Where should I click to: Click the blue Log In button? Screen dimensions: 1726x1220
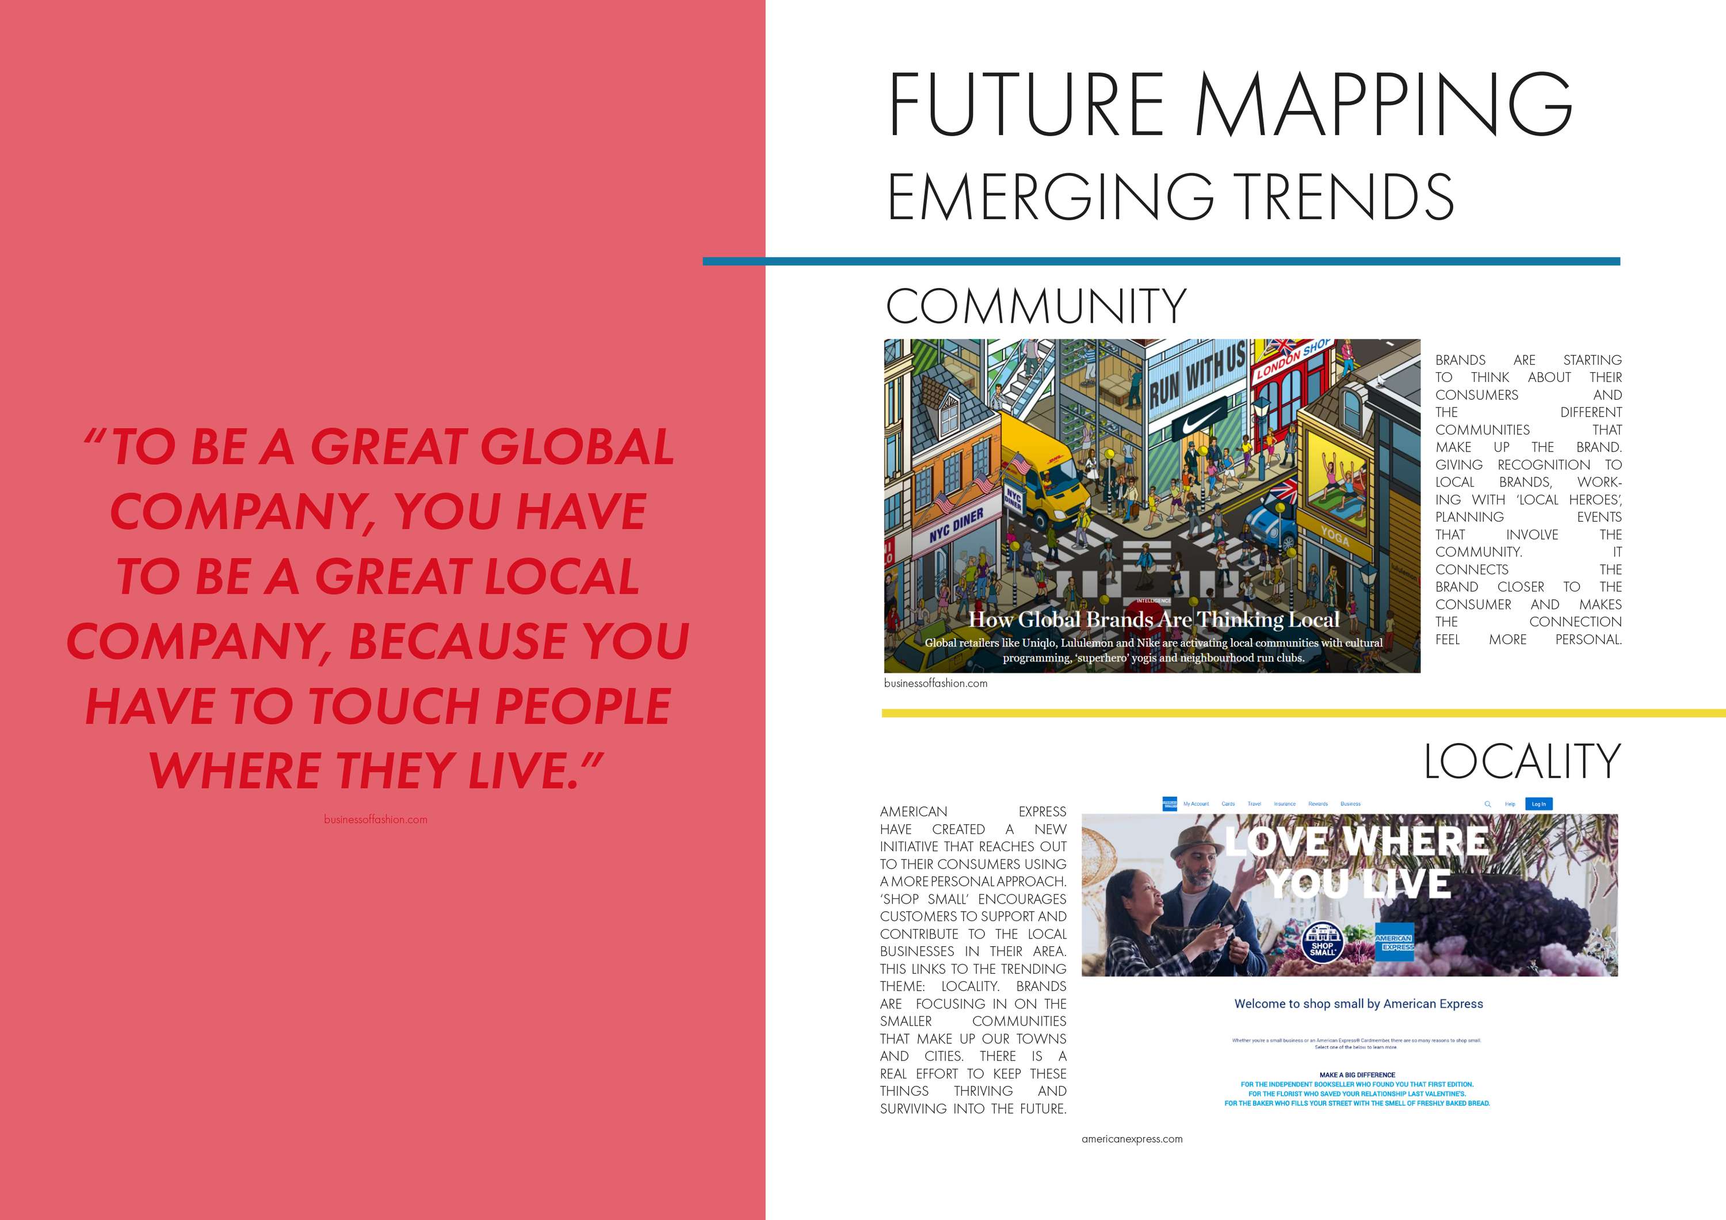(x=1539, y=804)
